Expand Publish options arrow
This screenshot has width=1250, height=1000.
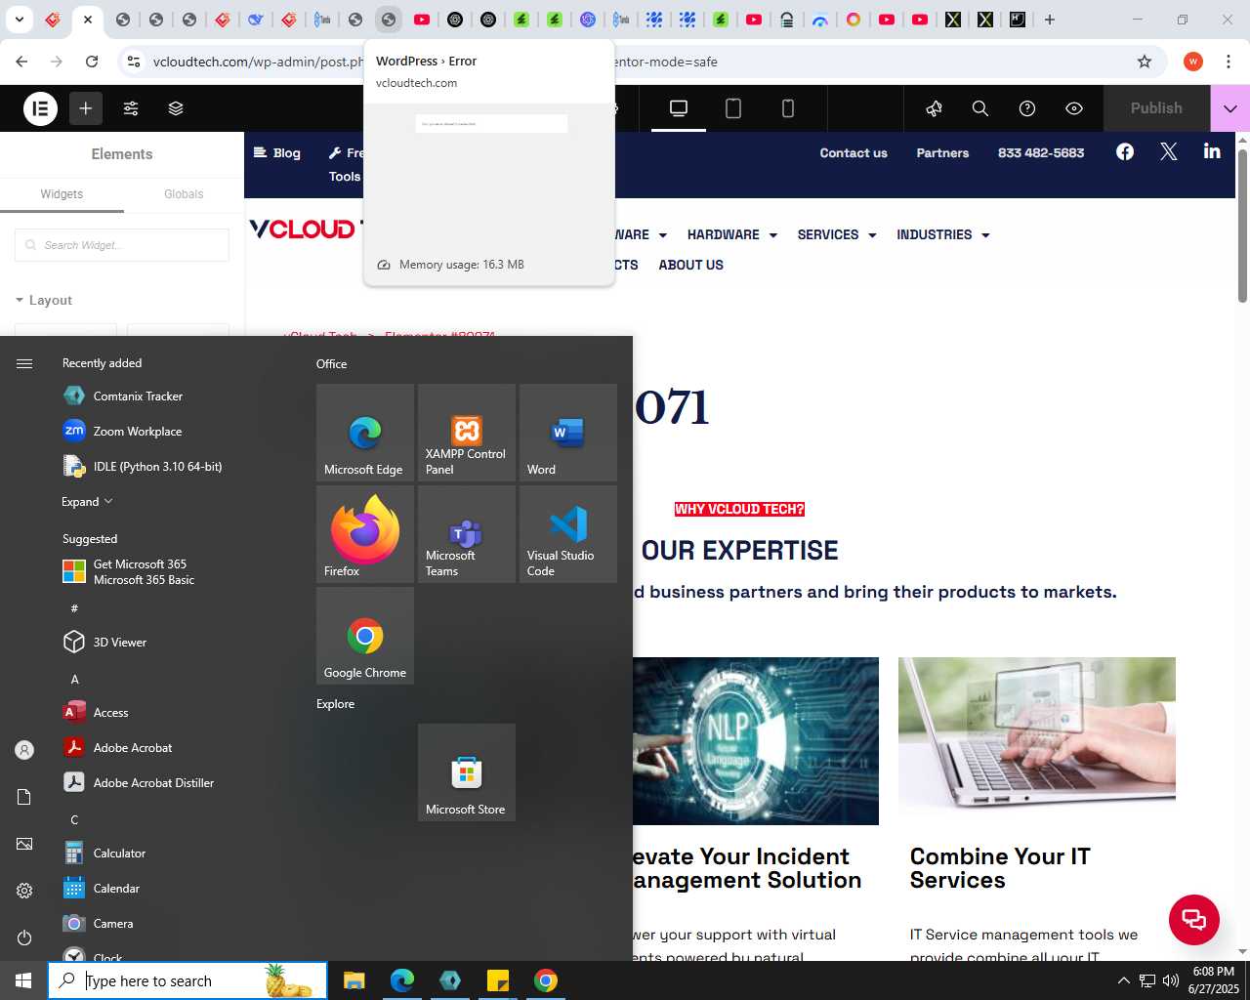[1230, 108]
